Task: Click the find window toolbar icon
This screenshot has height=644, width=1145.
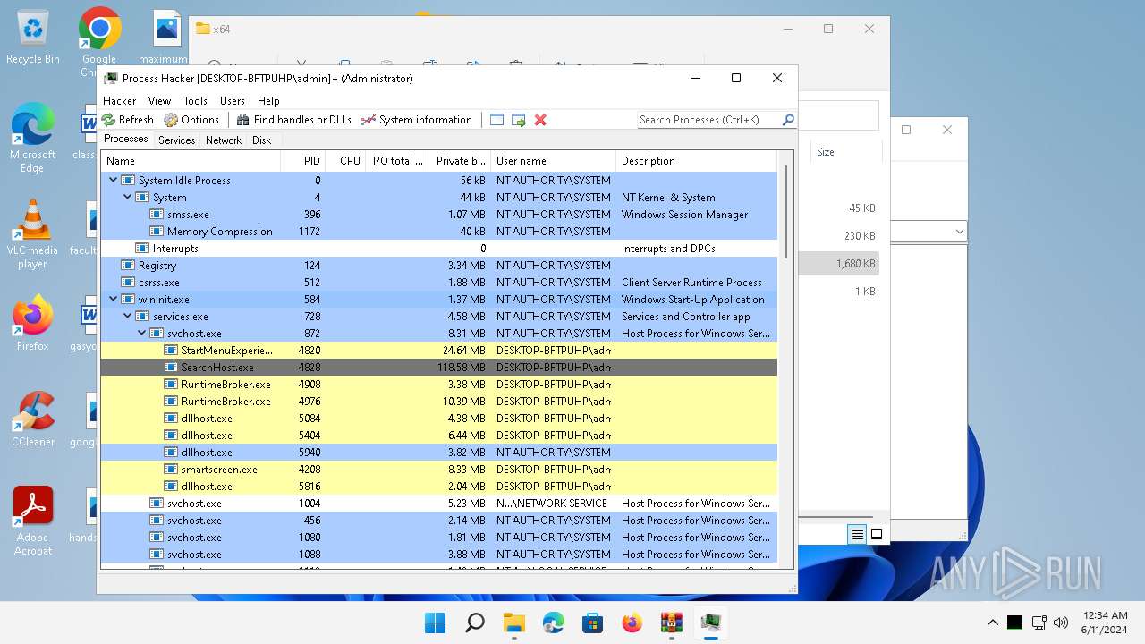Action: 496,120
